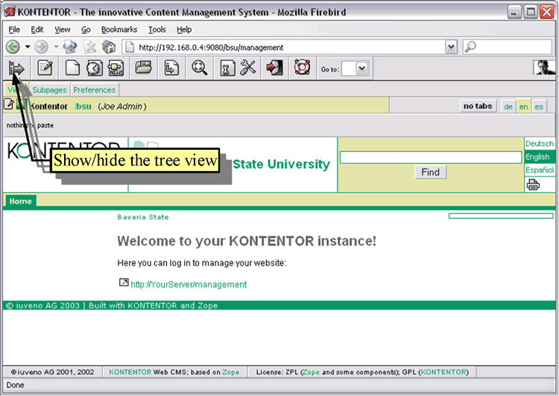This screenshot has width=559, height=396.
Task: Switch interface language to 'es'
Action: (x=538, y=106)
